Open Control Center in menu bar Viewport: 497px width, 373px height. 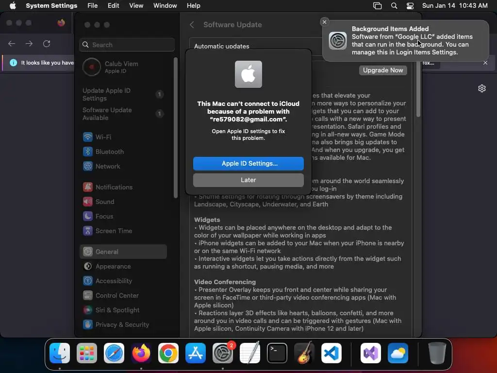click(410, 6)
